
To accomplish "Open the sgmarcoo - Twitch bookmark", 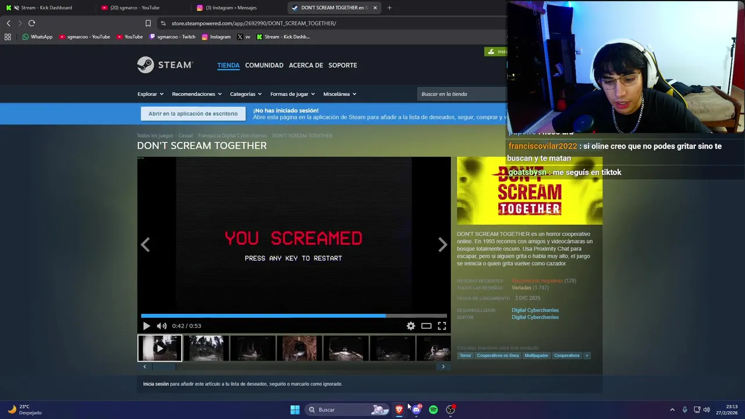I will coord(172,37).
